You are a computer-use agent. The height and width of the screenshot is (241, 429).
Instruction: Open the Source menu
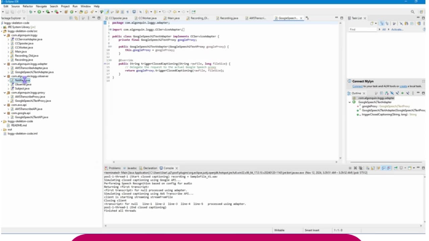pyautogui.click(x=15, y=6)
